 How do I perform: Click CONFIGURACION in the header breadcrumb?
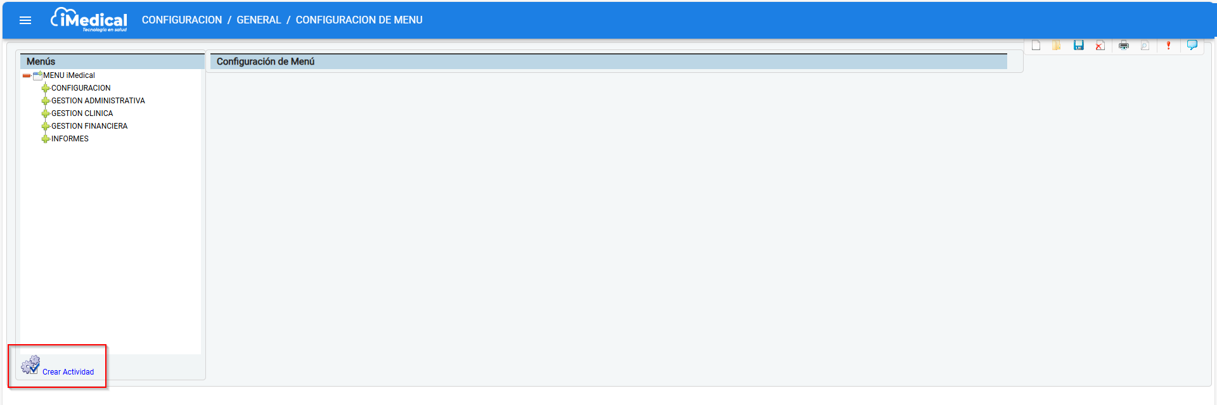(182, 20)
